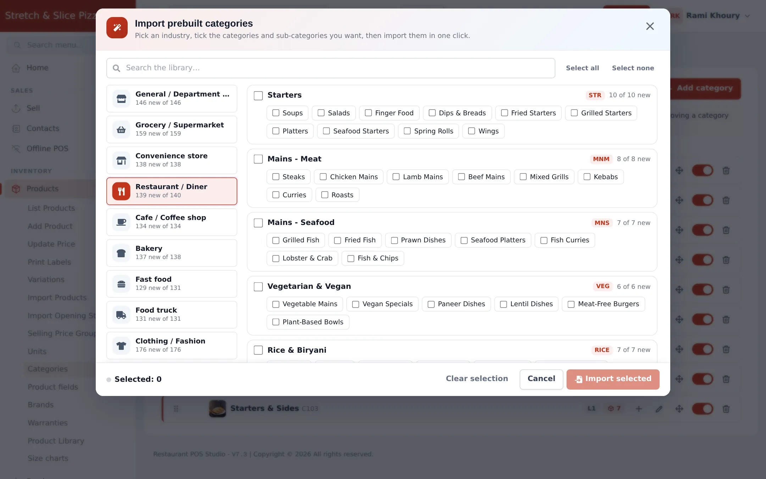The width and height of the screenshot is (766, 479).
Task: Click the Search the library field
Action: [331, 68]
